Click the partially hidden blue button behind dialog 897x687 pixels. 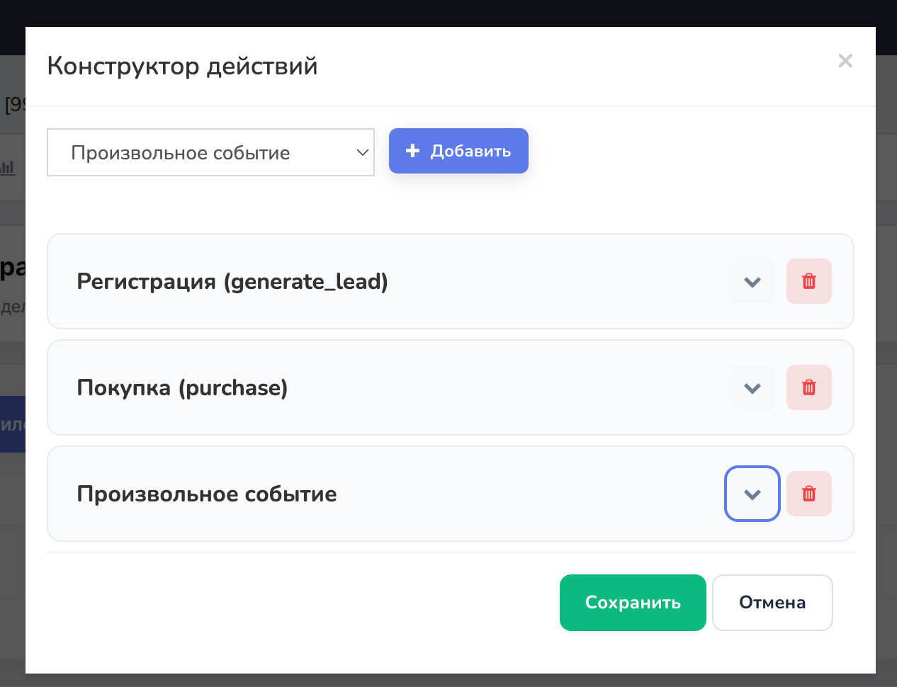(13, 424)
